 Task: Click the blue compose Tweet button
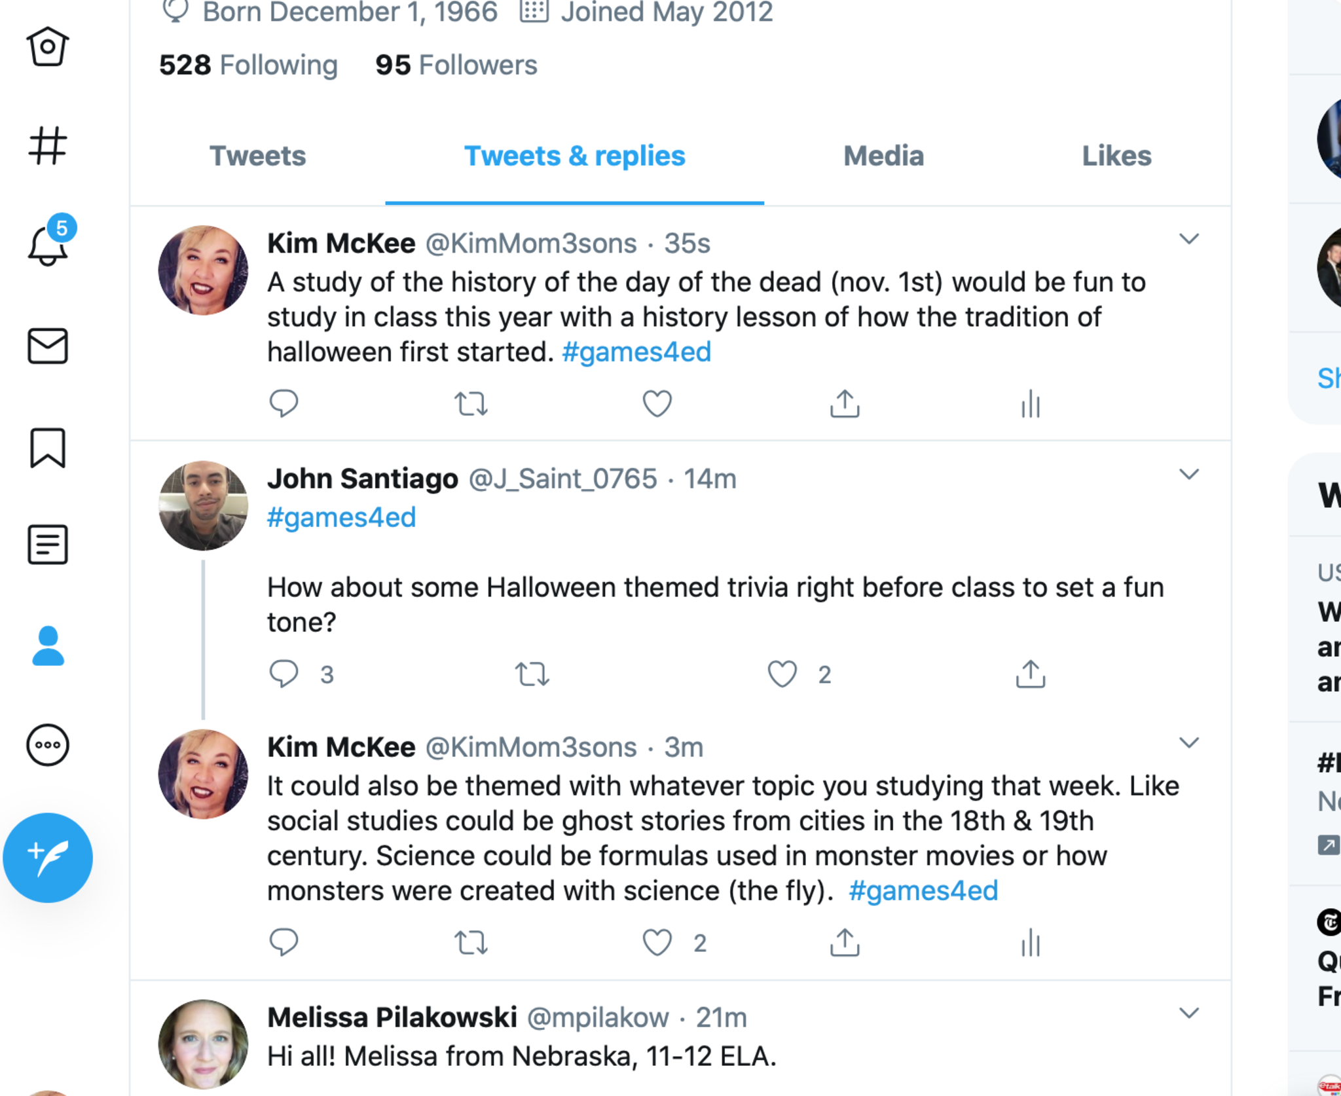48,858
